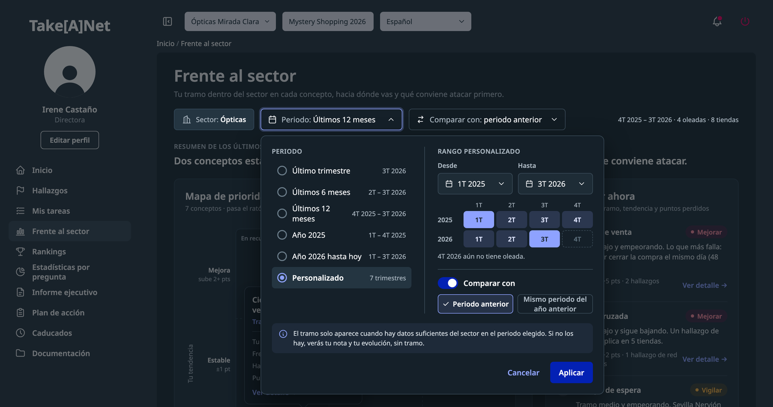
Task: Click the Editar perfil button
Action: pyautogui.click(x=70, y=140)
